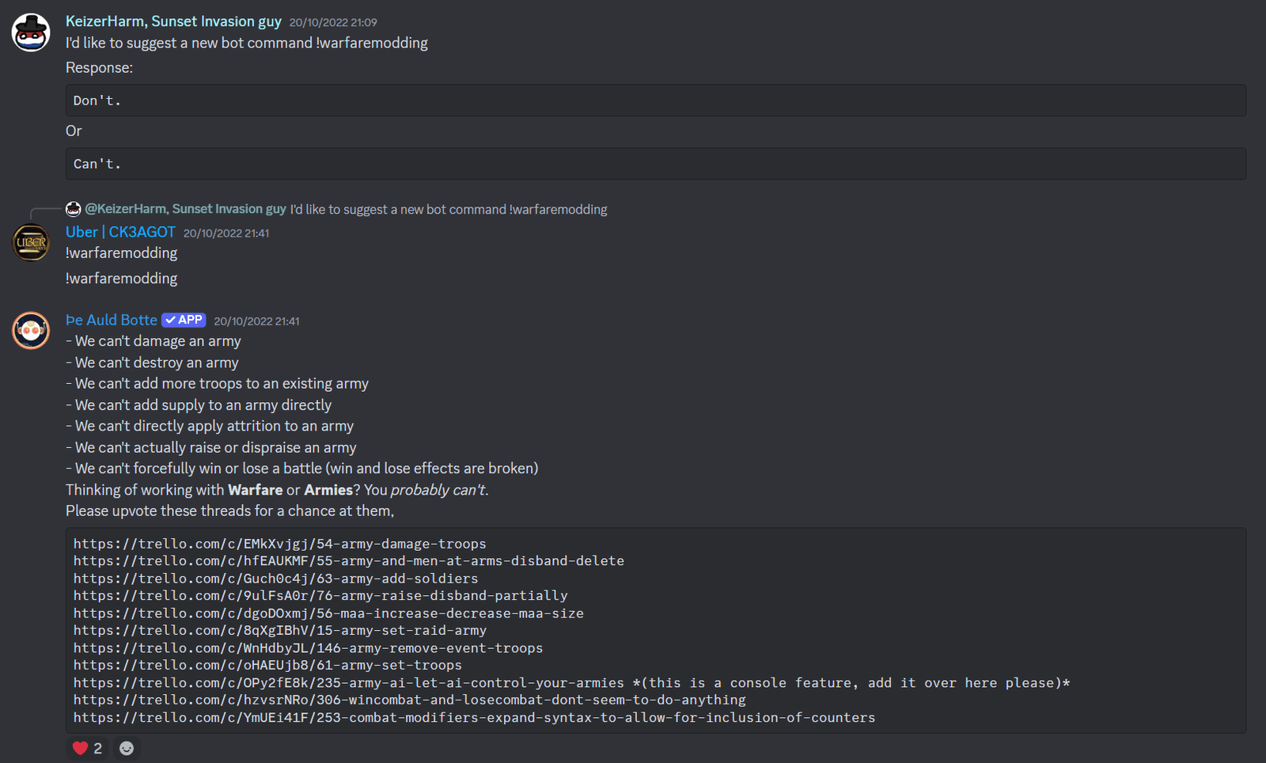The image size is (1266, 763).
Task: Click the Trello URL 306-wincombat-and-losecombat
Action: coord(410,700)
